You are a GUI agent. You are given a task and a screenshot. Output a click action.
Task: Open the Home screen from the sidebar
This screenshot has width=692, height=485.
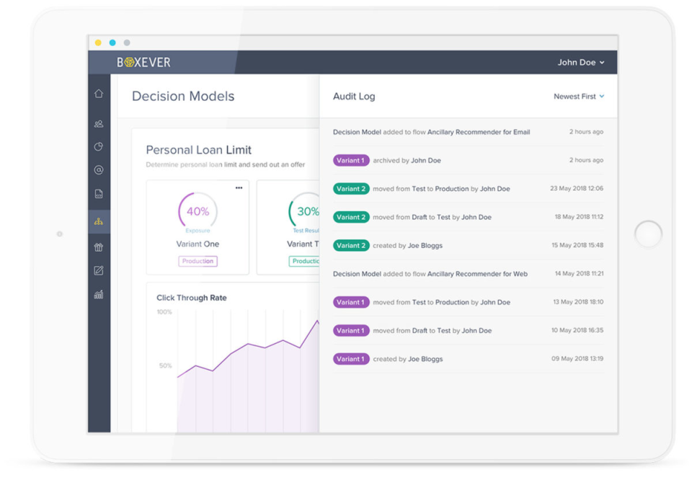tap(99, 93)
